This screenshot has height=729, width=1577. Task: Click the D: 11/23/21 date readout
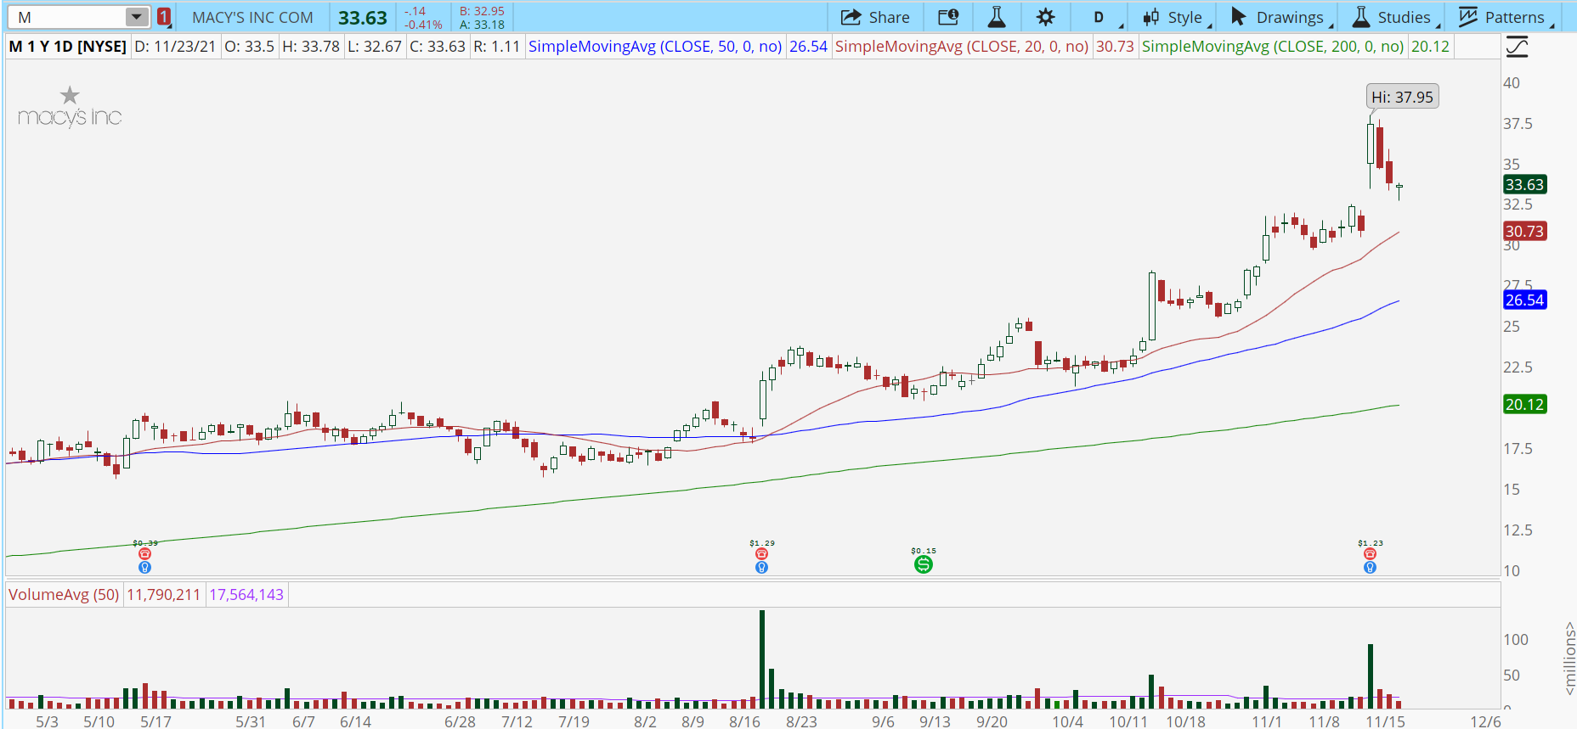tap(175, 47)
